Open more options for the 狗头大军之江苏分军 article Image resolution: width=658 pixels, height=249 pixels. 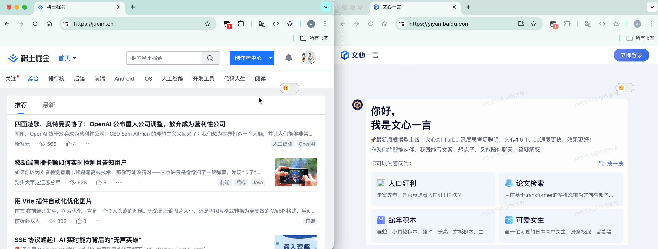coord(119,183)
